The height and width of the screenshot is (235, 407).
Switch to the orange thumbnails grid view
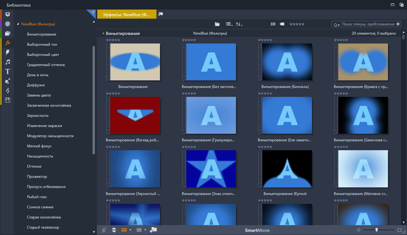tap(124, 230)
